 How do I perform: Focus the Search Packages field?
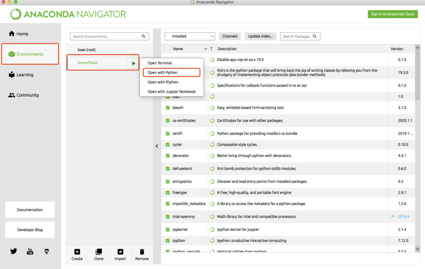pyautogui.click(x=300, y=36)
